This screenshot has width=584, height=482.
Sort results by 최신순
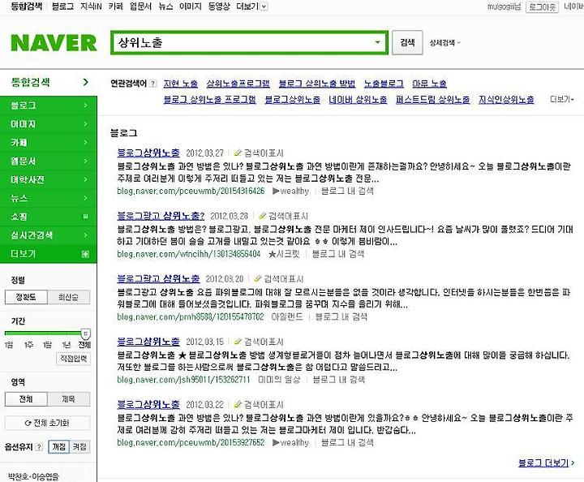[x=68, y=297]
